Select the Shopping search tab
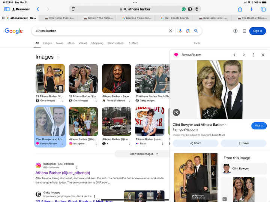Screen dimensions: 270x202 [97, 43]
